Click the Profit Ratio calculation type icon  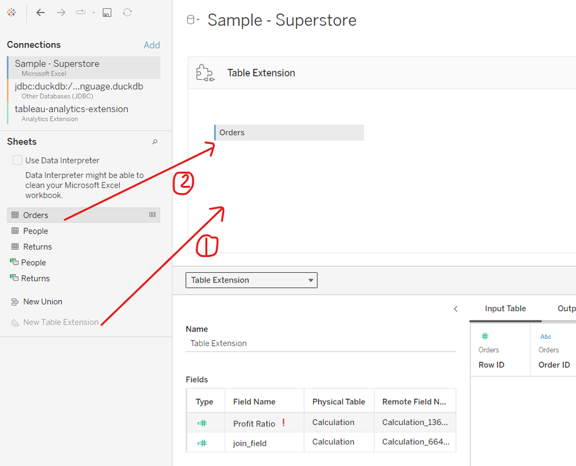pyautogui.click(x=202, y=423)
